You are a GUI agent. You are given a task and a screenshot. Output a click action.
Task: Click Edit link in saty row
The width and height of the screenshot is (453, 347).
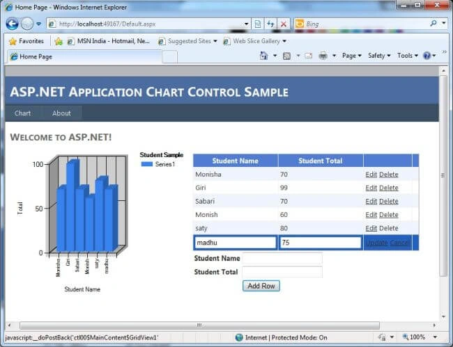(371, 228)
